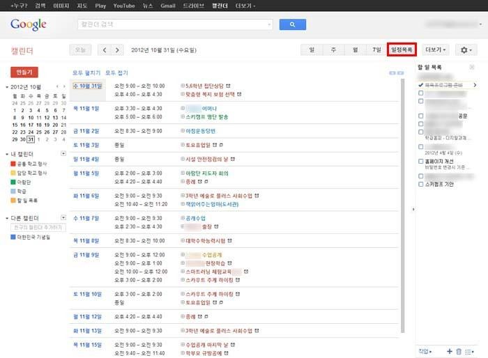
Task: Click the agenda list vertical scrollbar
Action: (402, 205)
